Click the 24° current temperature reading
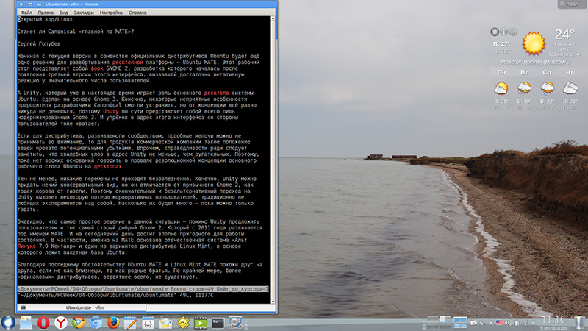This screenshot has height=331, width=588. click(x=564, y=35)
